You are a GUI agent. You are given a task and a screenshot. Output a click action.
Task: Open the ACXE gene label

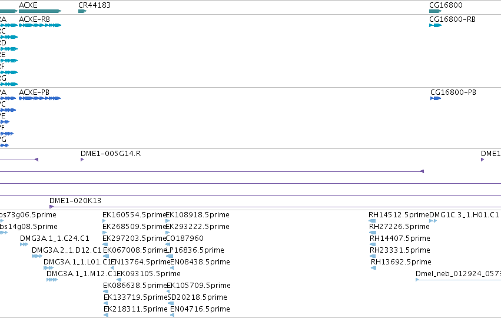[28, 5]
